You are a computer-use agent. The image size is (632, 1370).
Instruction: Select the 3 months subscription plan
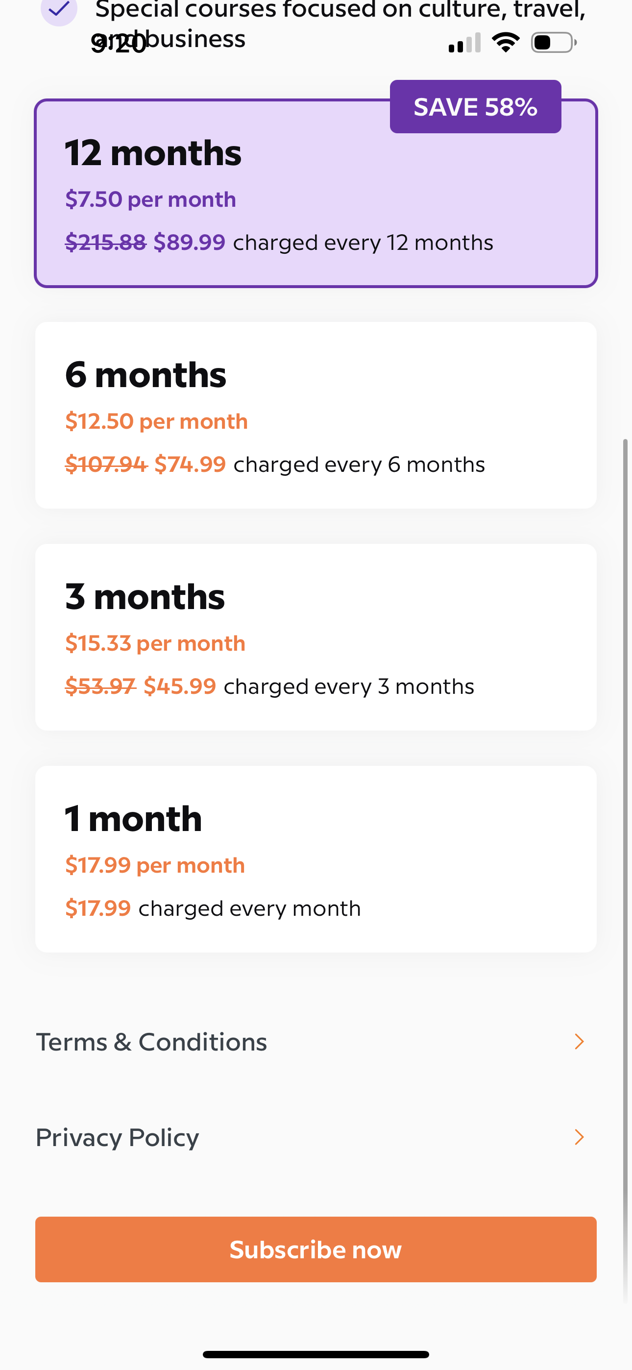tap(316, 636)
